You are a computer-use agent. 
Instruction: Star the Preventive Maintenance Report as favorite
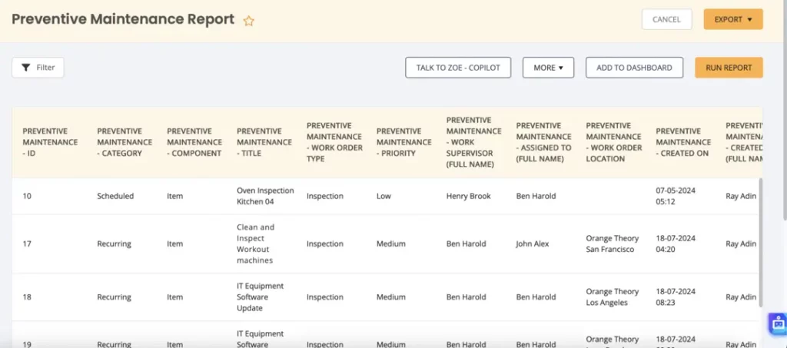click(248, 22)
